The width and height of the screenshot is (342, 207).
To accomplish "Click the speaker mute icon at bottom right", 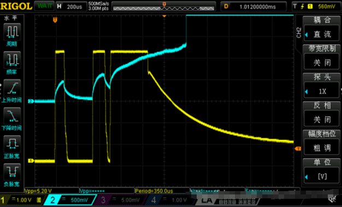I will coord(332,199).
